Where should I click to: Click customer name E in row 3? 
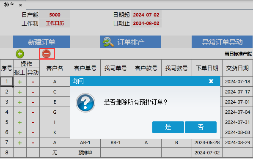pyautogui.click(x=55, y=102)
